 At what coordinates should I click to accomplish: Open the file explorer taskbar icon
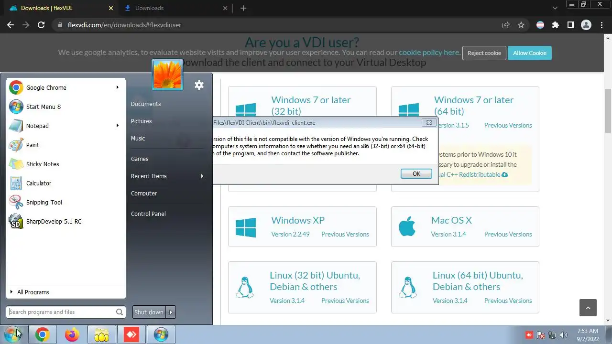pos(101,335)
